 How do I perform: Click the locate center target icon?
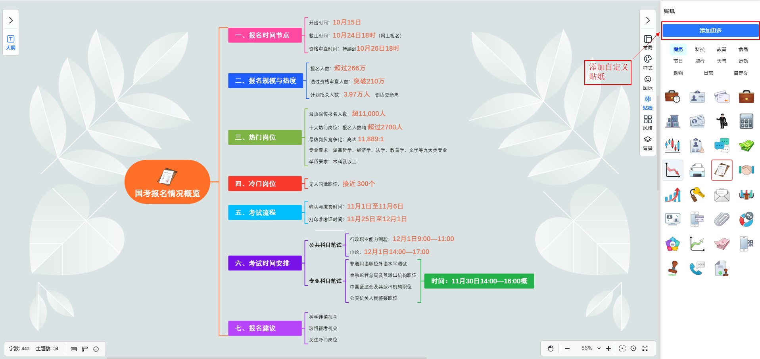(633, 348)
